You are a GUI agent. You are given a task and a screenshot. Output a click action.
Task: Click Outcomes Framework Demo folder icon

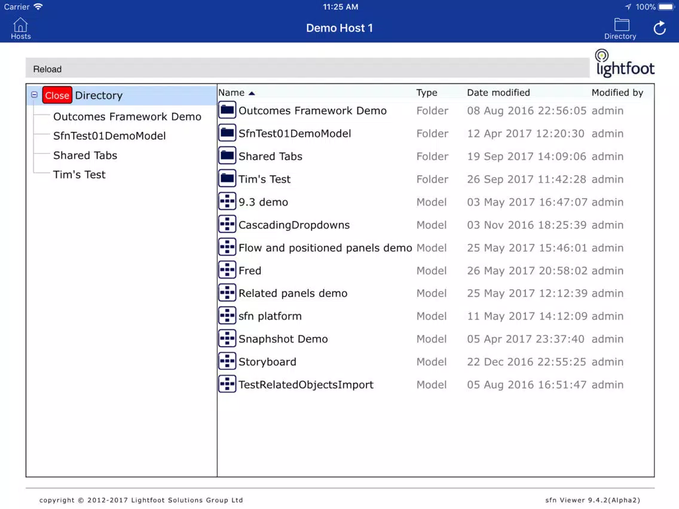point(227,110)
